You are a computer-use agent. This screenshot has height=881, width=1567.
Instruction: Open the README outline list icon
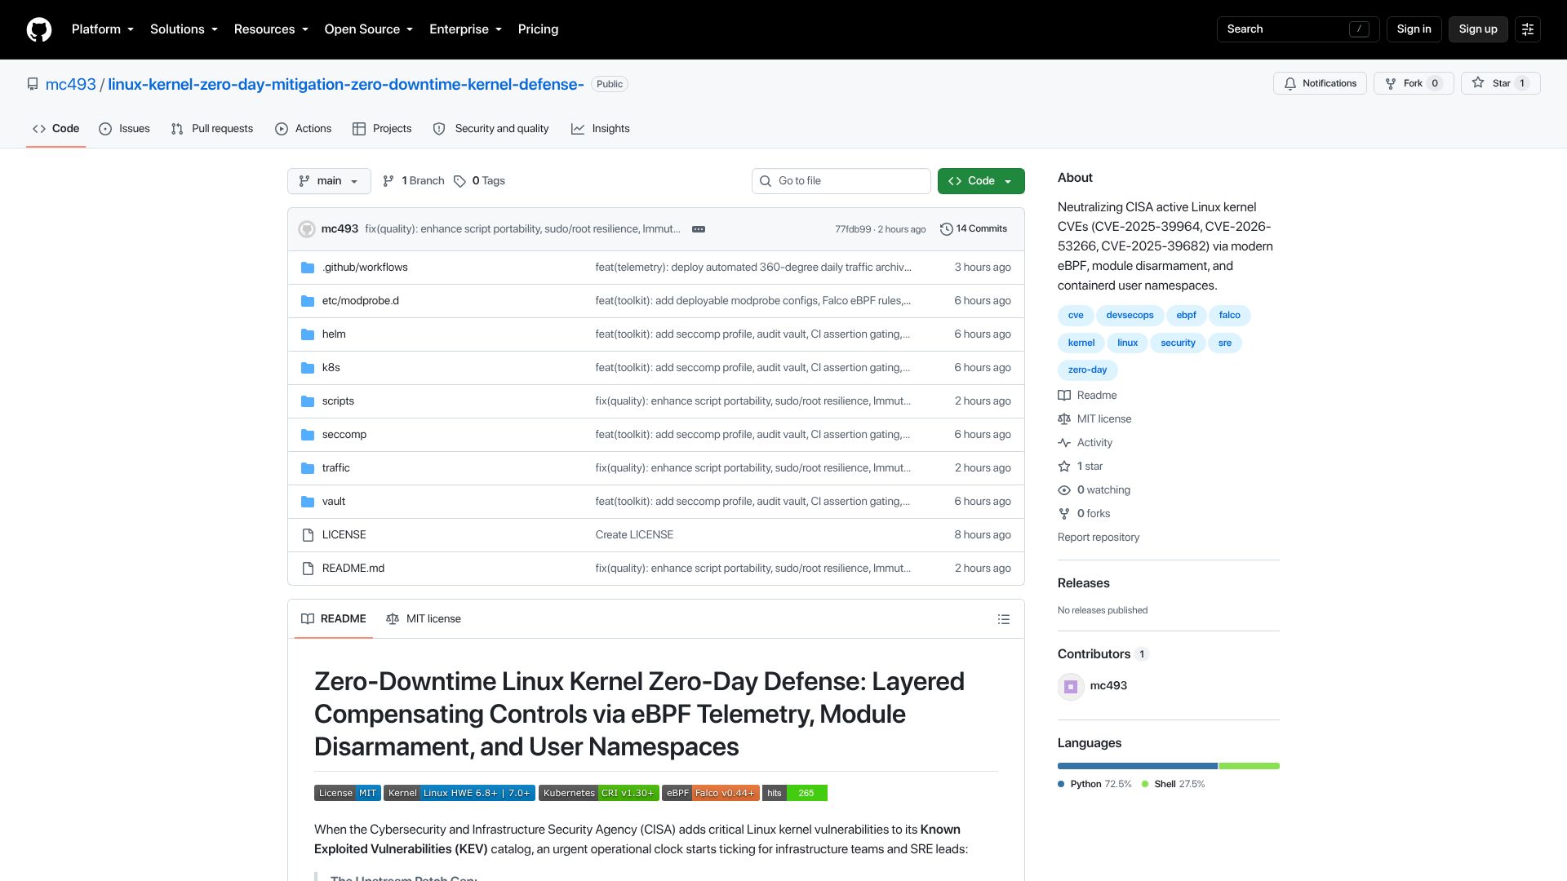coord(1004,619)
